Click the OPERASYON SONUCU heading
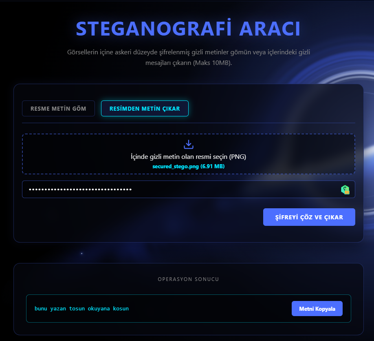Screen dimensions: 374x341 click(189, 279)
